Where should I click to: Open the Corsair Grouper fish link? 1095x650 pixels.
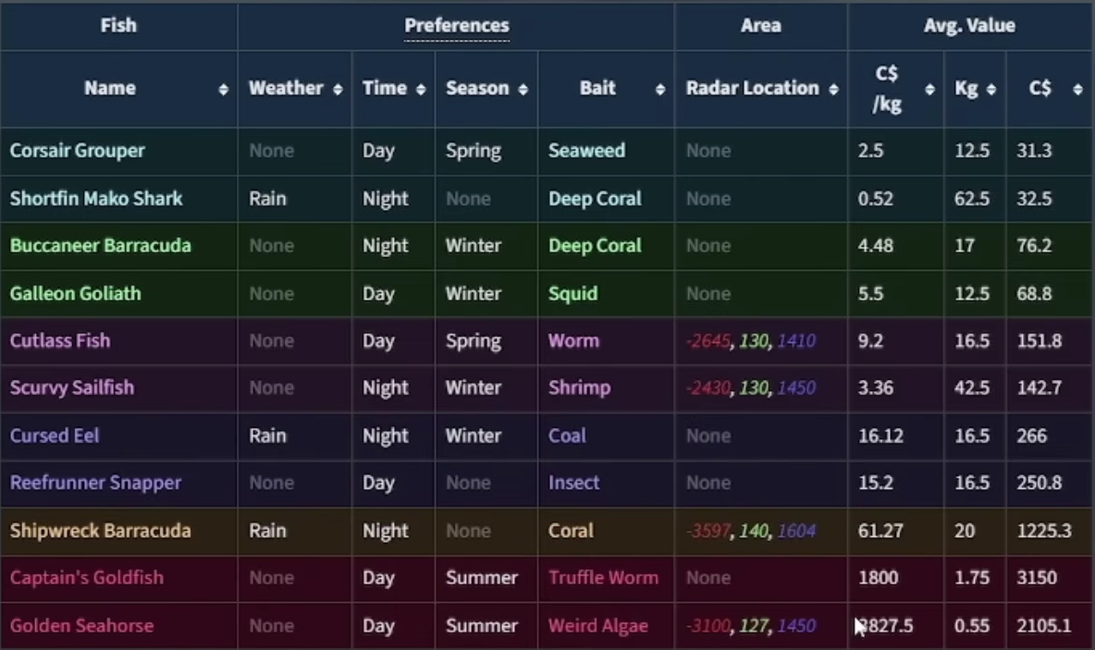78,151
